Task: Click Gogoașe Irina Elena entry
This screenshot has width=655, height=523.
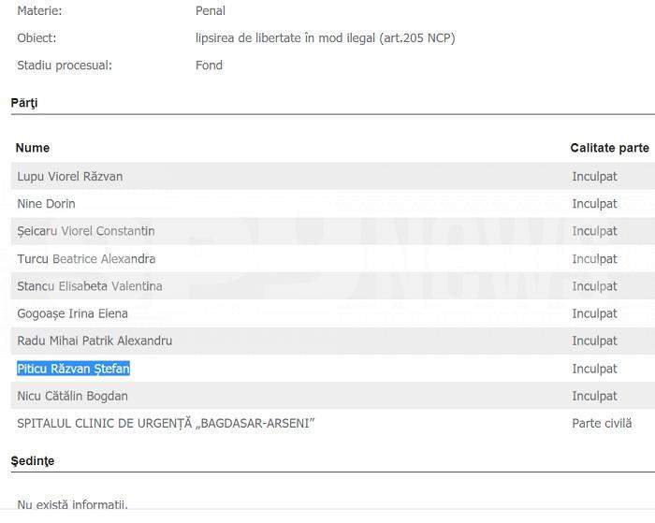Action: 73,313
